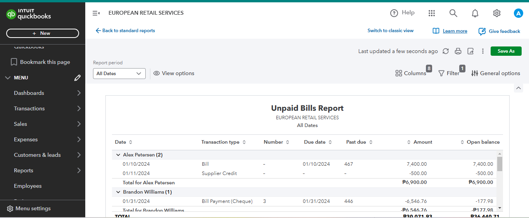Open Employees in sidebar
529x218 pixels.
[x=28, y=186]
